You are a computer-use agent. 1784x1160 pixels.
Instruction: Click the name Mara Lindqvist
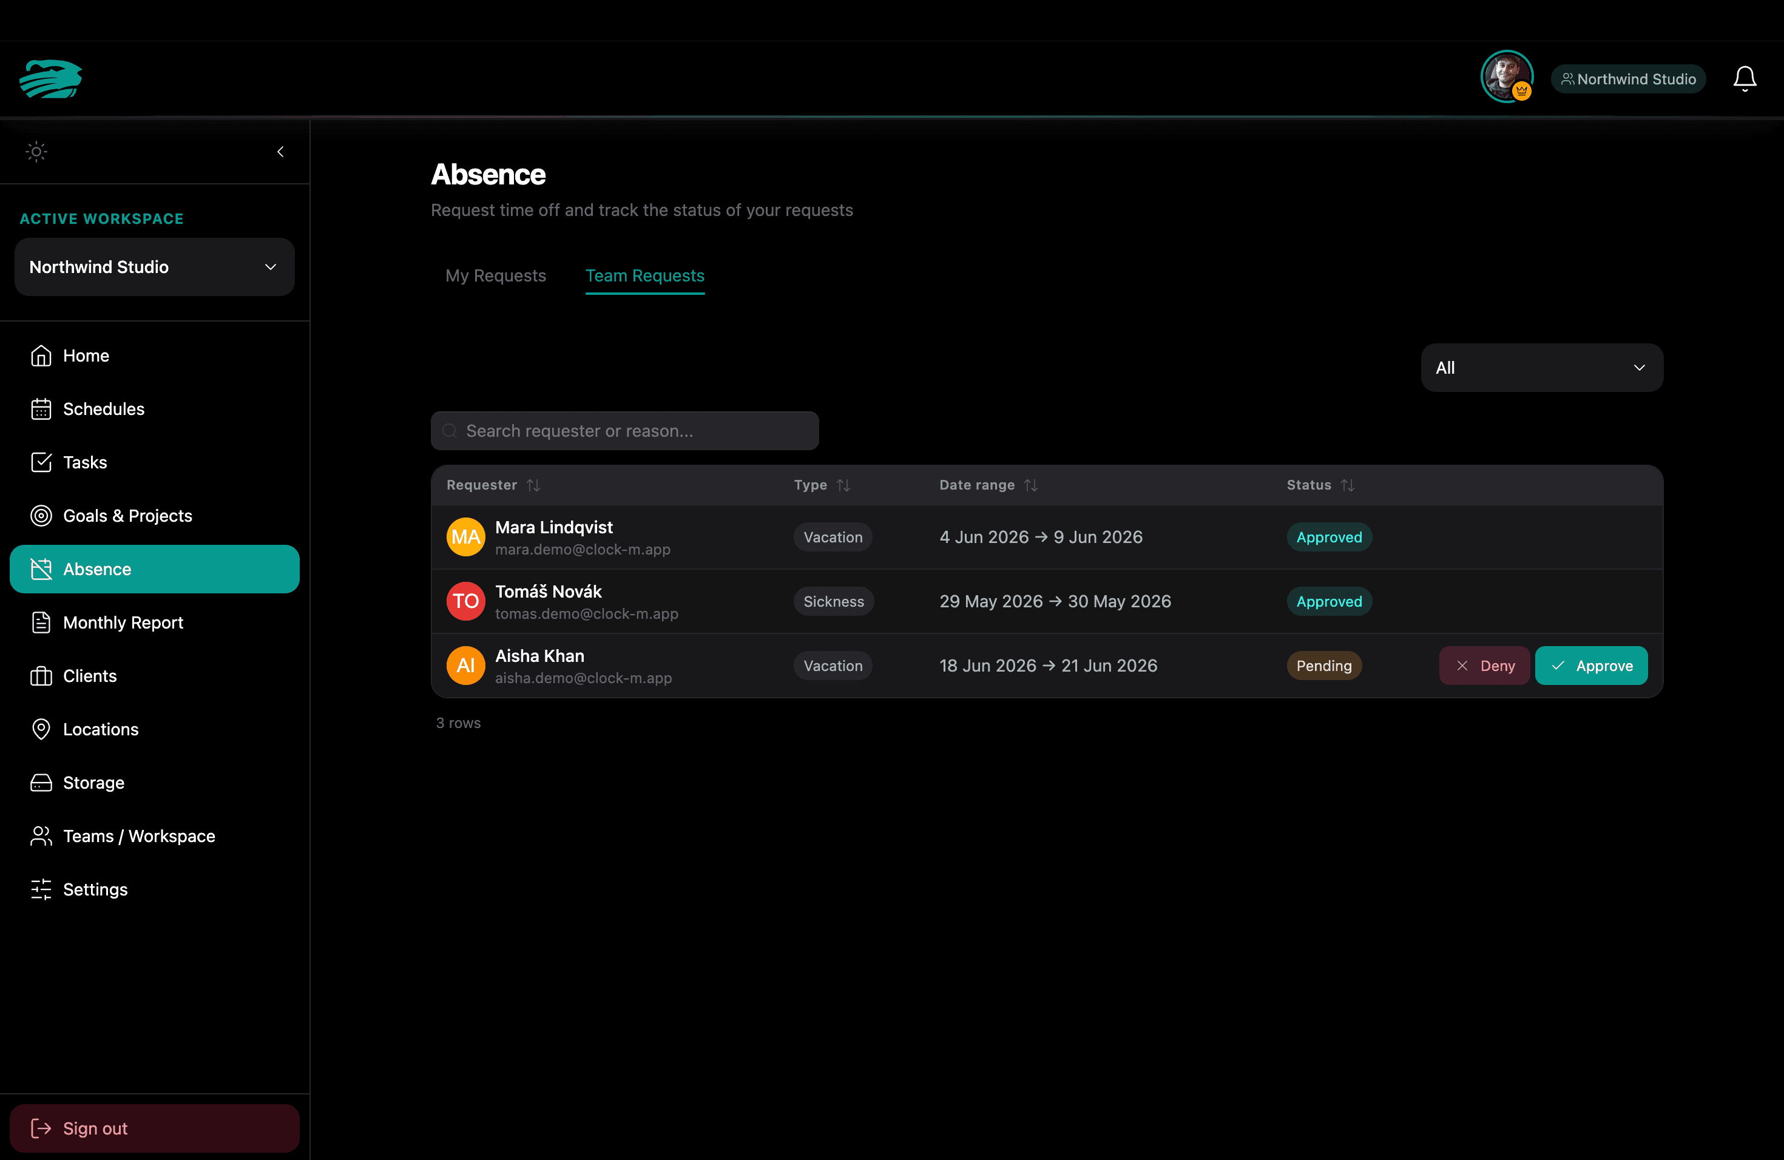tap(554, 527)
